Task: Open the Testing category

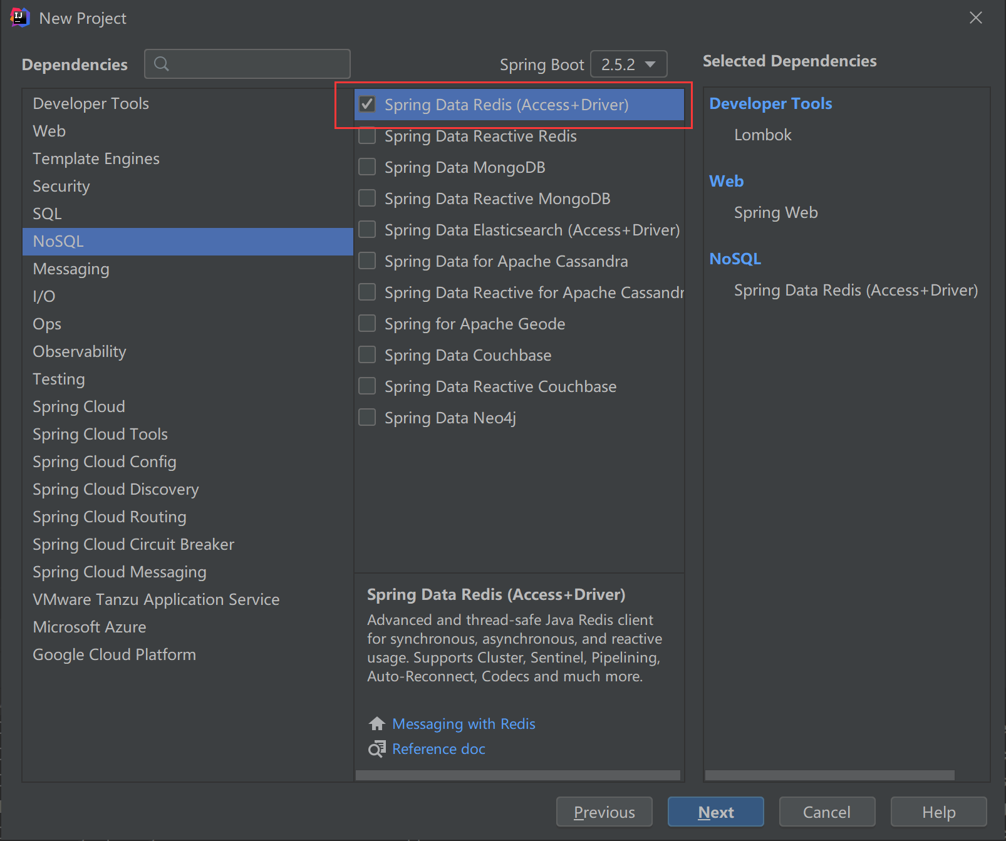Action: coord(188,379)
